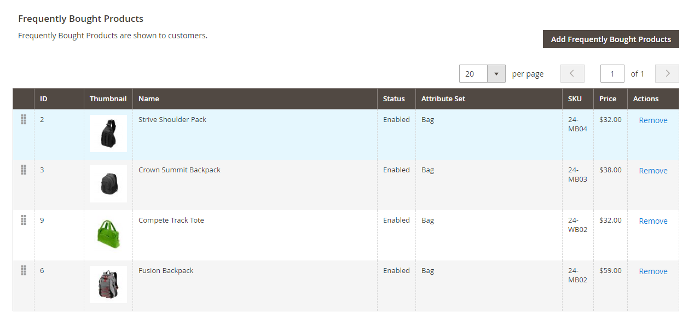Go to the next page arrow
This screenshot has height=325, width=694.
[x=667, y=73]
